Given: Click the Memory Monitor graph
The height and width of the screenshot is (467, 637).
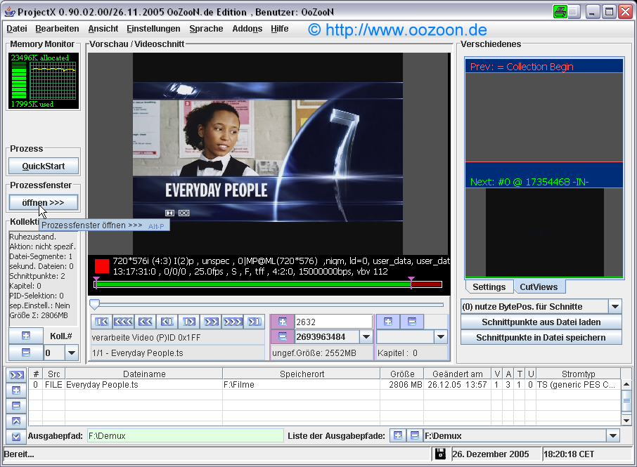Looking at the screenshot, I should coord(53,81).
